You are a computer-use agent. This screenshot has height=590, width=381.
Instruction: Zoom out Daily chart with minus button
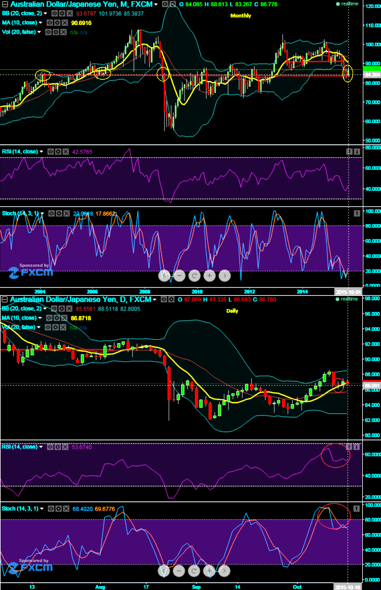179,571
